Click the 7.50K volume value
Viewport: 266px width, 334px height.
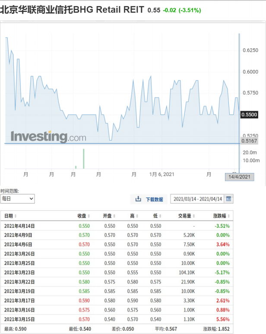point(189,245)
